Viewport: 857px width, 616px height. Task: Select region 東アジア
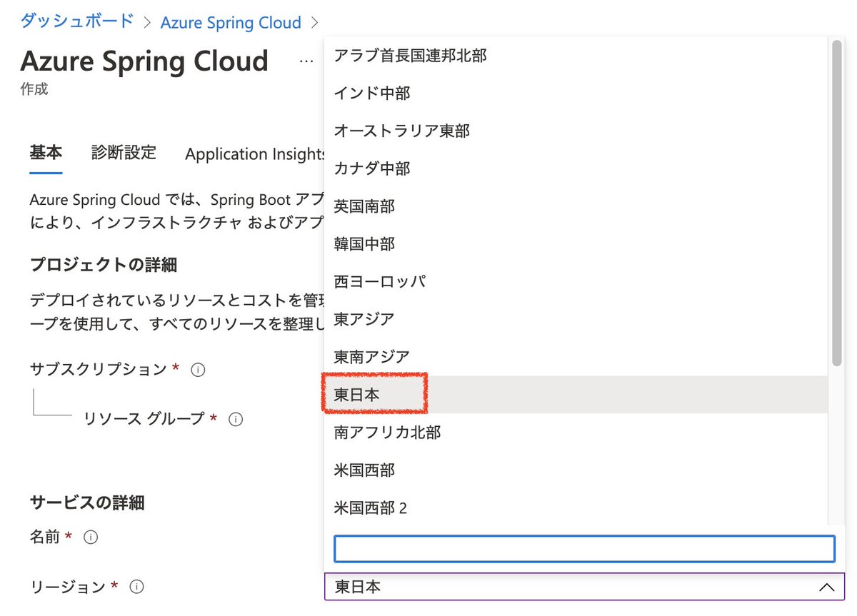point(576,319)
